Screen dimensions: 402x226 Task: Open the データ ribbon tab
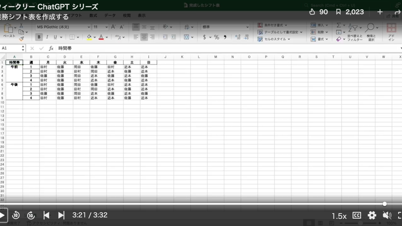110,15
